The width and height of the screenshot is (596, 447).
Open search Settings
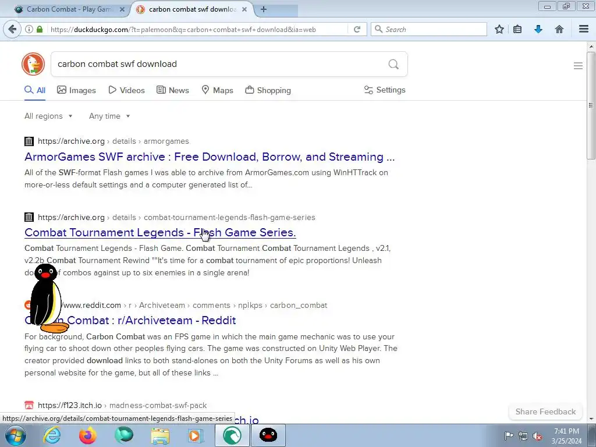click(385, 90)
